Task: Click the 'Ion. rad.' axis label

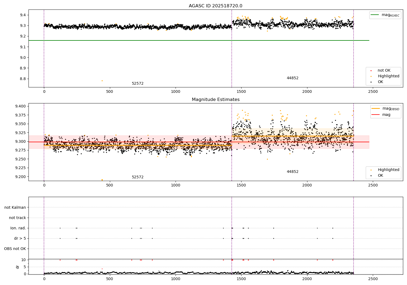Action: (x=18, y=228)
